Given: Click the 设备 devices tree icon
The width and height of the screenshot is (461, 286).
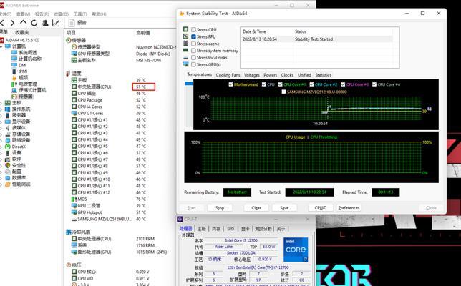Looking at the screenshot, I should pos(7,153).
